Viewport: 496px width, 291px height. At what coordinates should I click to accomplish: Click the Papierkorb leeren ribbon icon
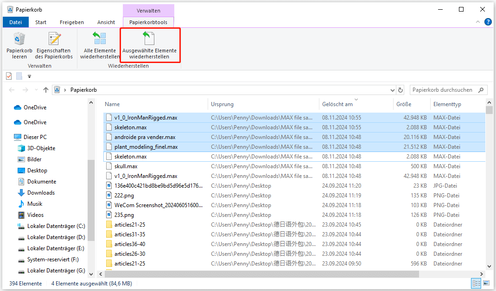point(19,45)
